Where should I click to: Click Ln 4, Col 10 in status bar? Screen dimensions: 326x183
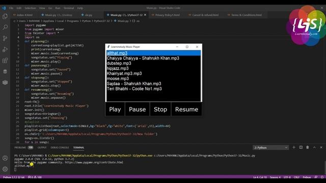pyautogui.click(x=260, y=177)
